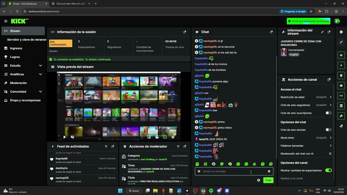Click the Just Chatting category thumbnail
Screen dimensions: 347x195
coord(284,52)
